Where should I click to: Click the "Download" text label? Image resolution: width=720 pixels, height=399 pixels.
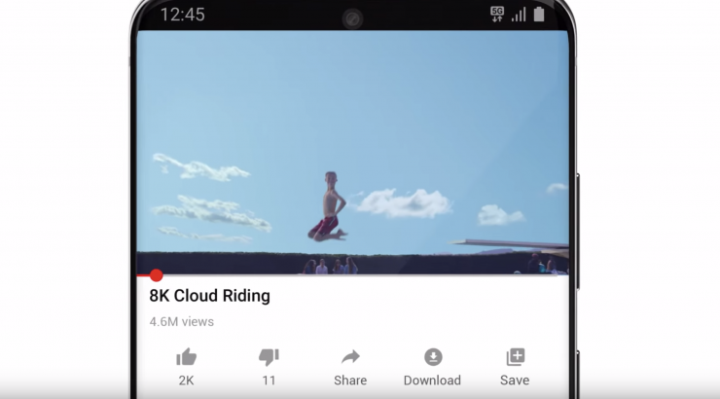[x=432, y=381]
